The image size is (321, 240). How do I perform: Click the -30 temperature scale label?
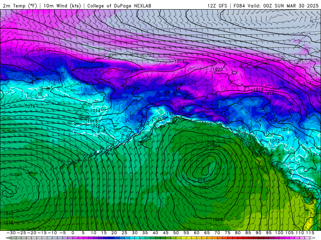point(11,233)
